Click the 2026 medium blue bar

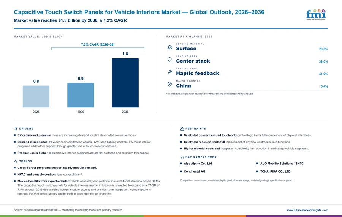tap(81, 95)
